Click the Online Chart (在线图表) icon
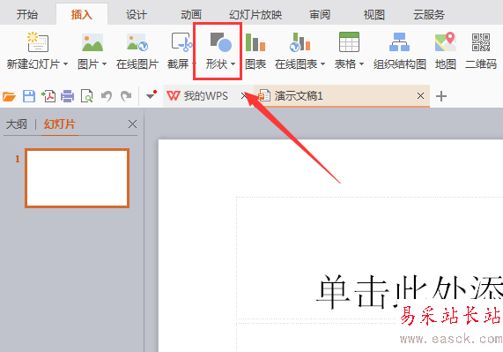The width and height of the screenshot is (503, 352). click(x=300, y=42)
